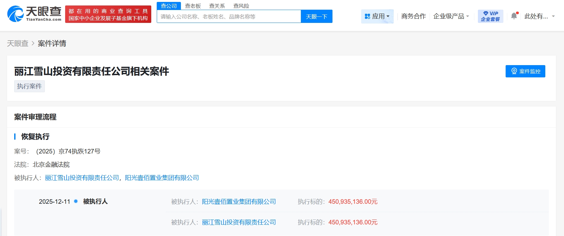The width and height of the screenshot is (564, 236).
Task: Click the Tianyancha logo
Action: (x=34, y=14)
